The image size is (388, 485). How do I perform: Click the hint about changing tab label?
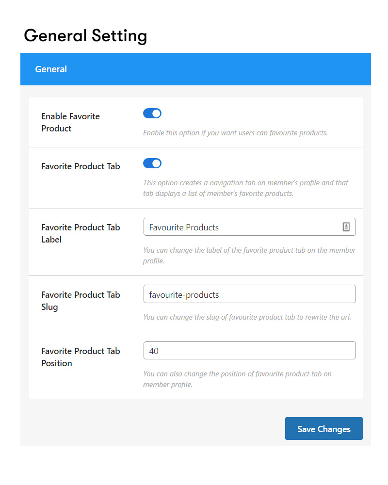249,256
